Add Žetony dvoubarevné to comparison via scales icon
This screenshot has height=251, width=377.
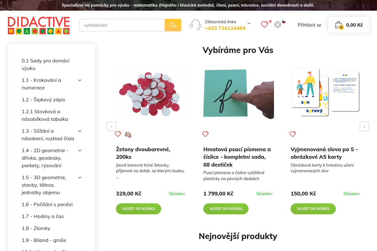click(x=128, y=134)
